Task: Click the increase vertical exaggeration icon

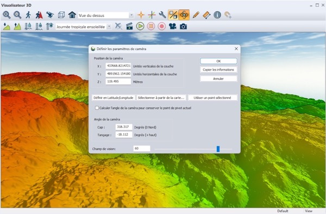Action: pos(17,27)
